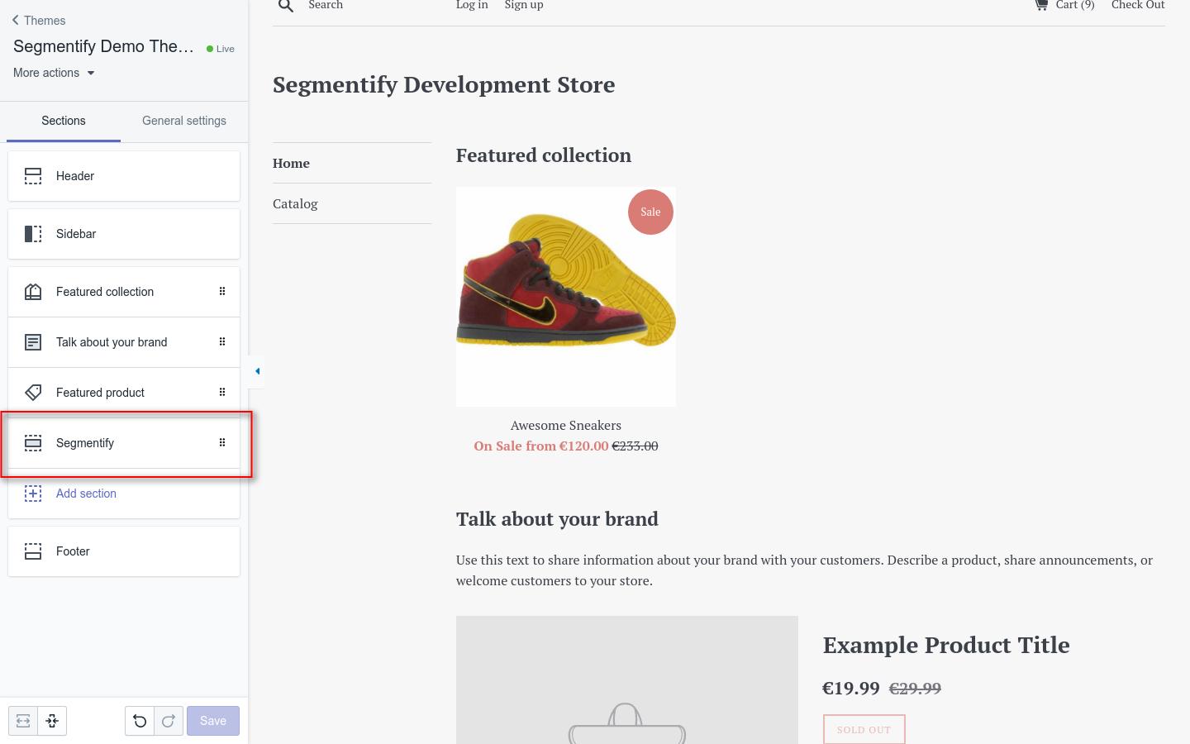This screenshot has width=1190, height=744.
Task: Click the drag handle for Featured collection
Action: [222, 291]
